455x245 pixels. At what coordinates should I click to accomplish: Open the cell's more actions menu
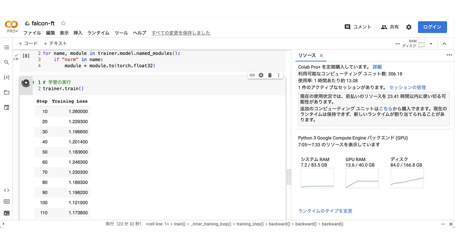click(x=279, y=75)
